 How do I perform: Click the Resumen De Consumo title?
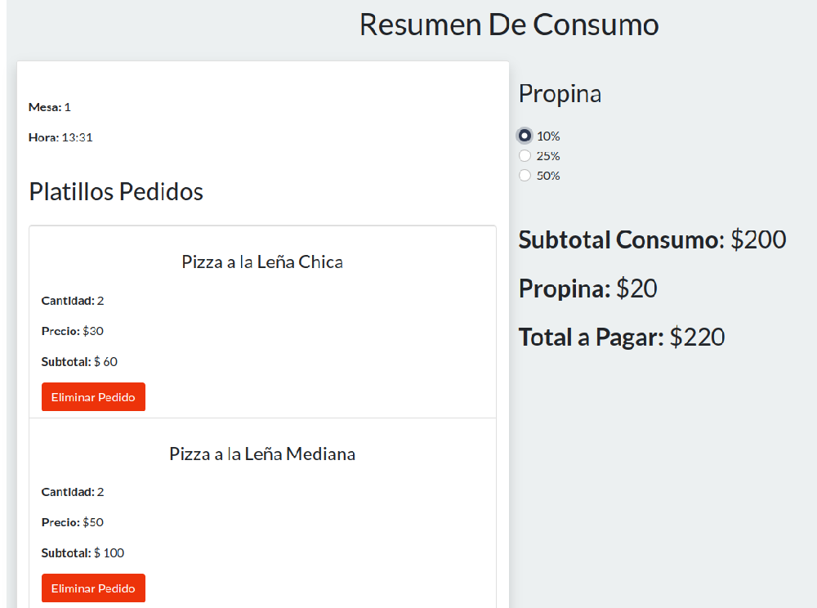(x=508, y=25)
